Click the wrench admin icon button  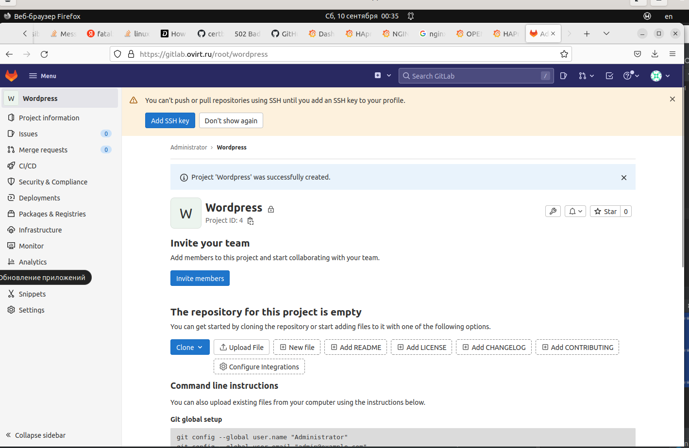pyautogui.click(x=553, y=211)
